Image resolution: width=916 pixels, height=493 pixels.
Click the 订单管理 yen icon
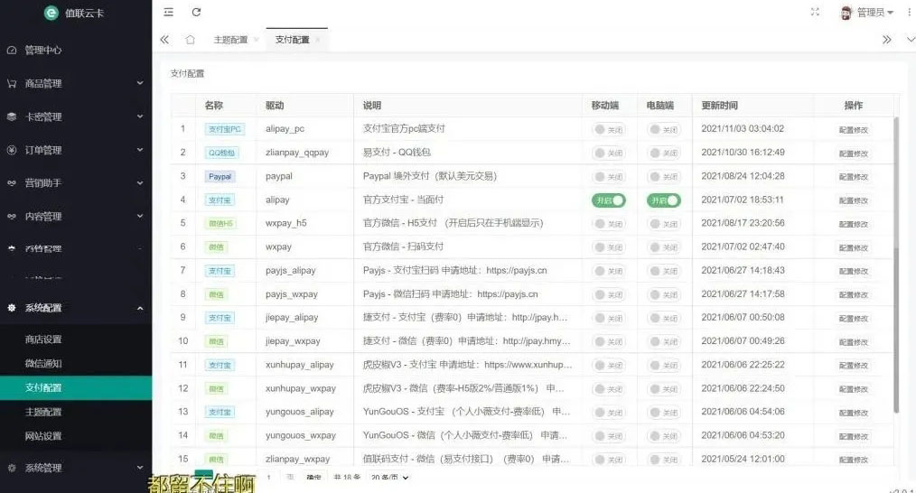pos(12,150)
